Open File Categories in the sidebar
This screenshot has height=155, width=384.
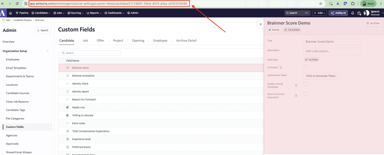point(15,118)
